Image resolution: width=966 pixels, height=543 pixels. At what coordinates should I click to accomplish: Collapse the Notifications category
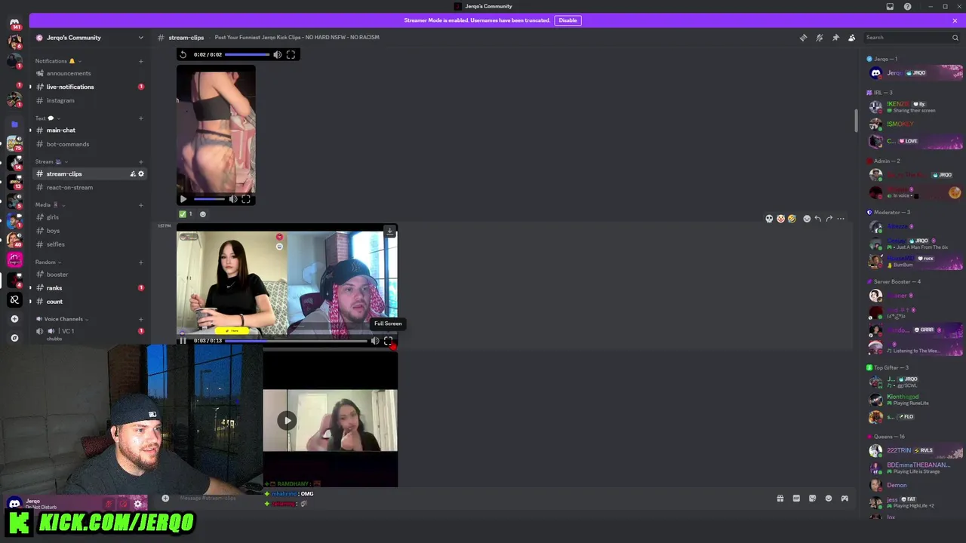pos(57,61)
